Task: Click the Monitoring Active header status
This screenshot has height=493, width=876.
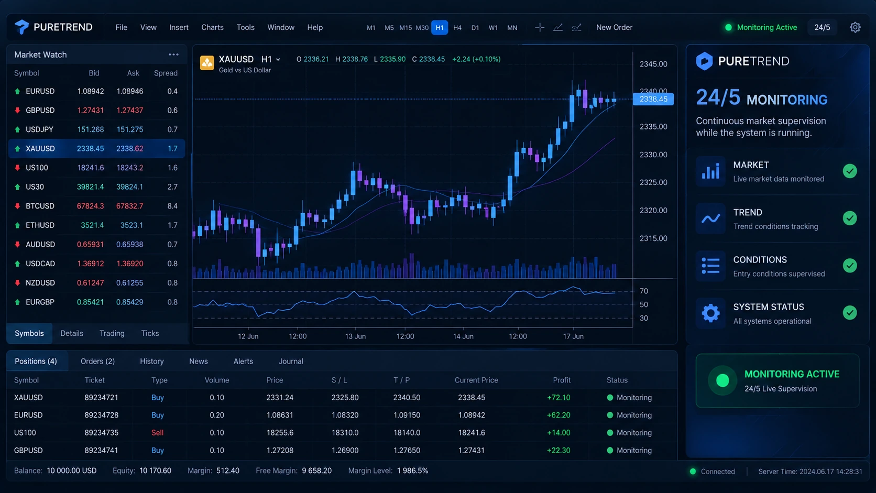Action: [x=761, y=27]
